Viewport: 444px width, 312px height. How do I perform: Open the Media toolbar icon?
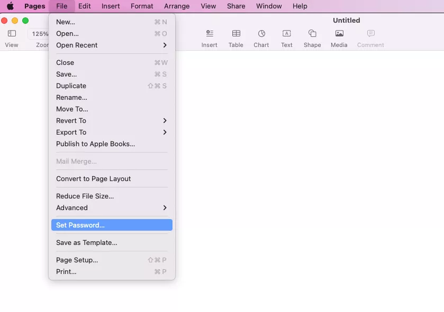(339, 34)
